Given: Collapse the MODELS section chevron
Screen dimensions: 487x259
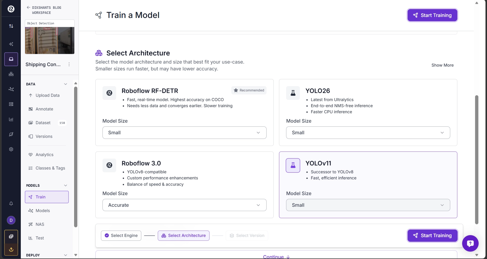Looking at the screenshot, I should point(65,186).
